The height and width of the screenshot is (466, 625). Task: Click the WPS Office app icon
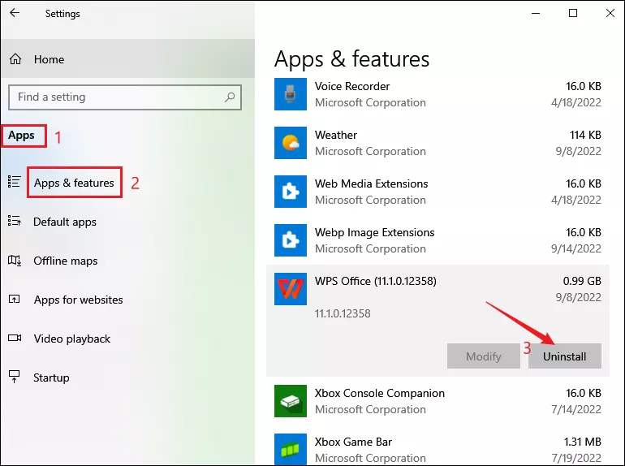pos(291,289)
